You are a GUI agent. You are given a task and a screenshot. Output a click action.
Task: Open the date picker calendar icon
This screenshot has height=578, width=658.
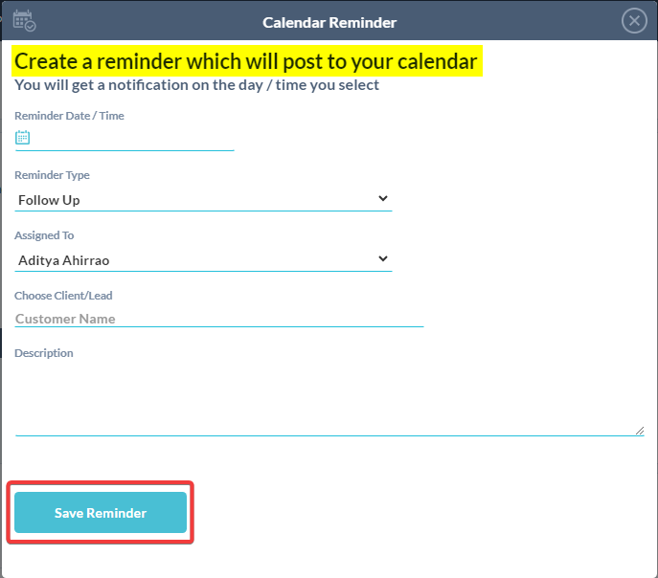click(x=23, y=138)
